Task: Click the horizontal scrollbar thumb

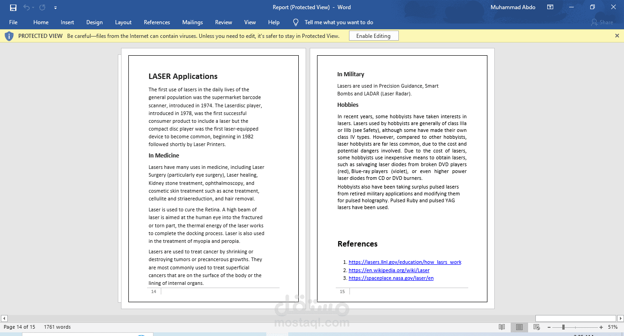Action: (576, 318)
